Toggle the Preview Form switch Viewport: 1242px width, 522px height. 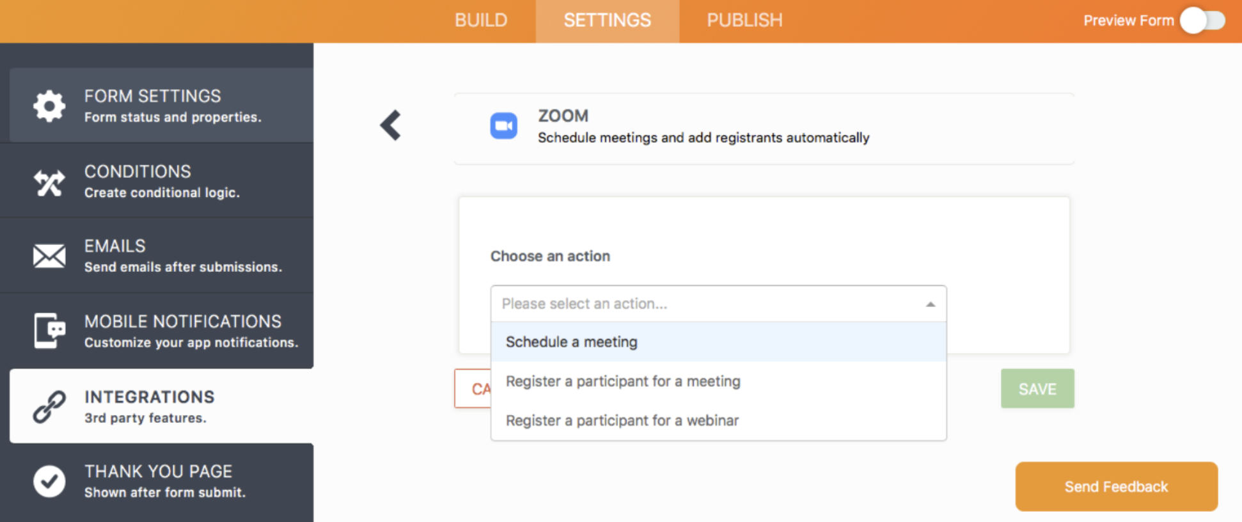coord(1202,20)
